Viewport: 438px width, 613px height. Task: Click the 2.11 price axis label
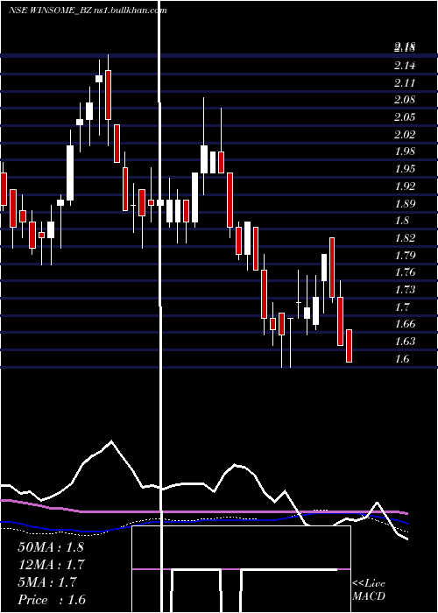coord(405,82)
